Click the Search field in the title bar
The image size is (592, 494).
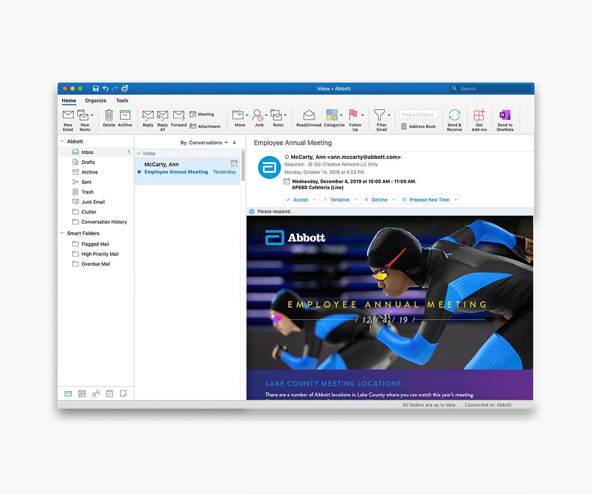491,89
